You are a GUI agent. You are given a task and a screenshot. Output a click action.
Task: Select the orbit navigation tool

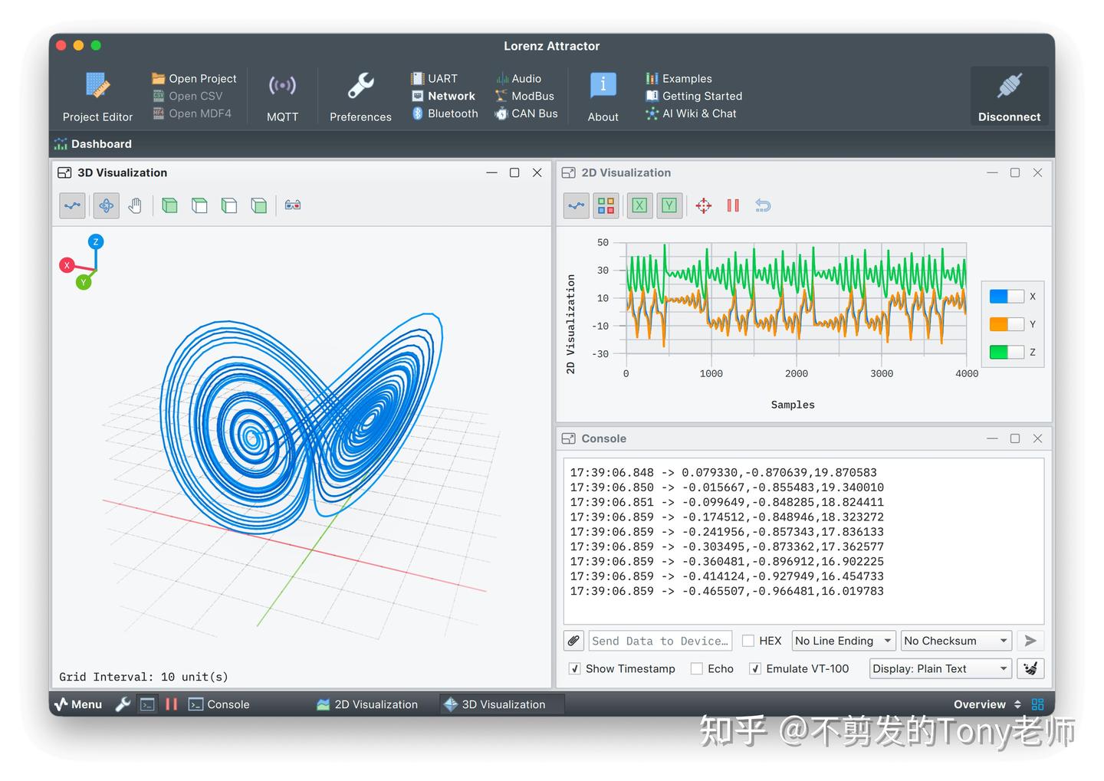coord(107,205)
